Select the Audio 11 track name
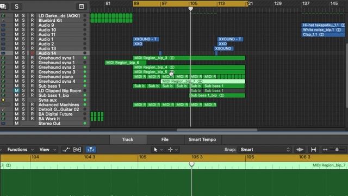The image size is (348, 196). [47, 34]
